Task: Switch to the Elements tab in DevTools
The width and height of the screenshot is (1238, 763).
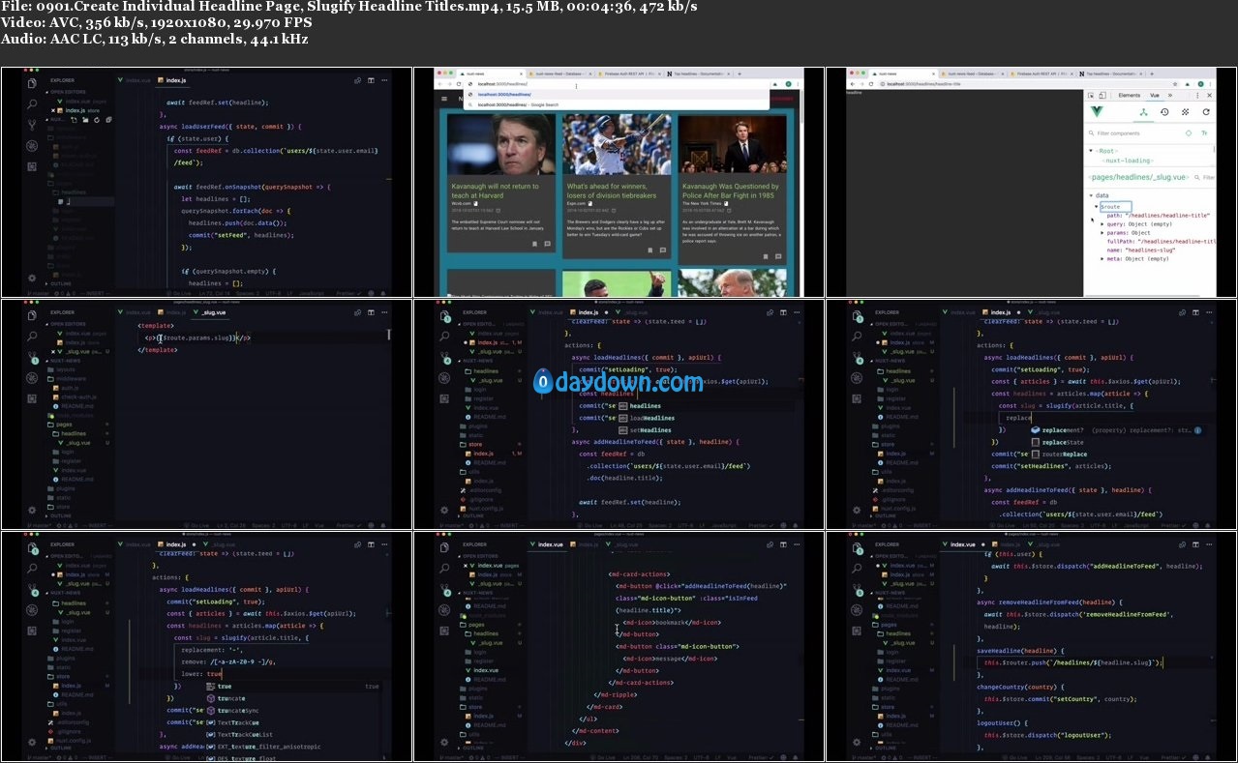Action: tap(1129, 96)
